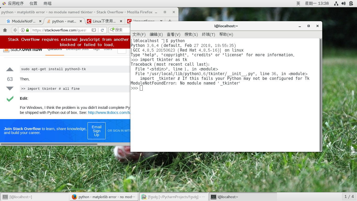Go to Stack Overflow Questions
The width and height of the screenshot is (357, 201).
[x=55, y=49]
